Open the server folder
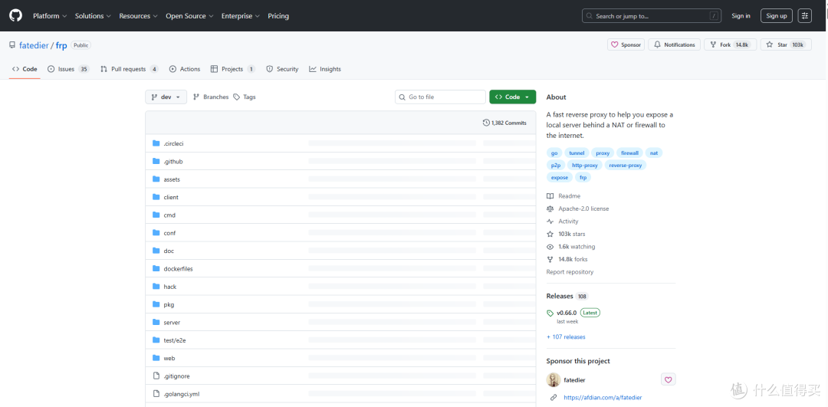This screenshot has width=828, height=407. (172, 323)
